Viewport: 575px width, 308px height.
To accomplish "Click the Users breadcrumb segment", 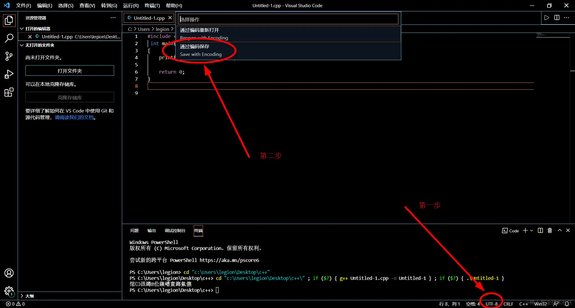I will coord(144,29).
